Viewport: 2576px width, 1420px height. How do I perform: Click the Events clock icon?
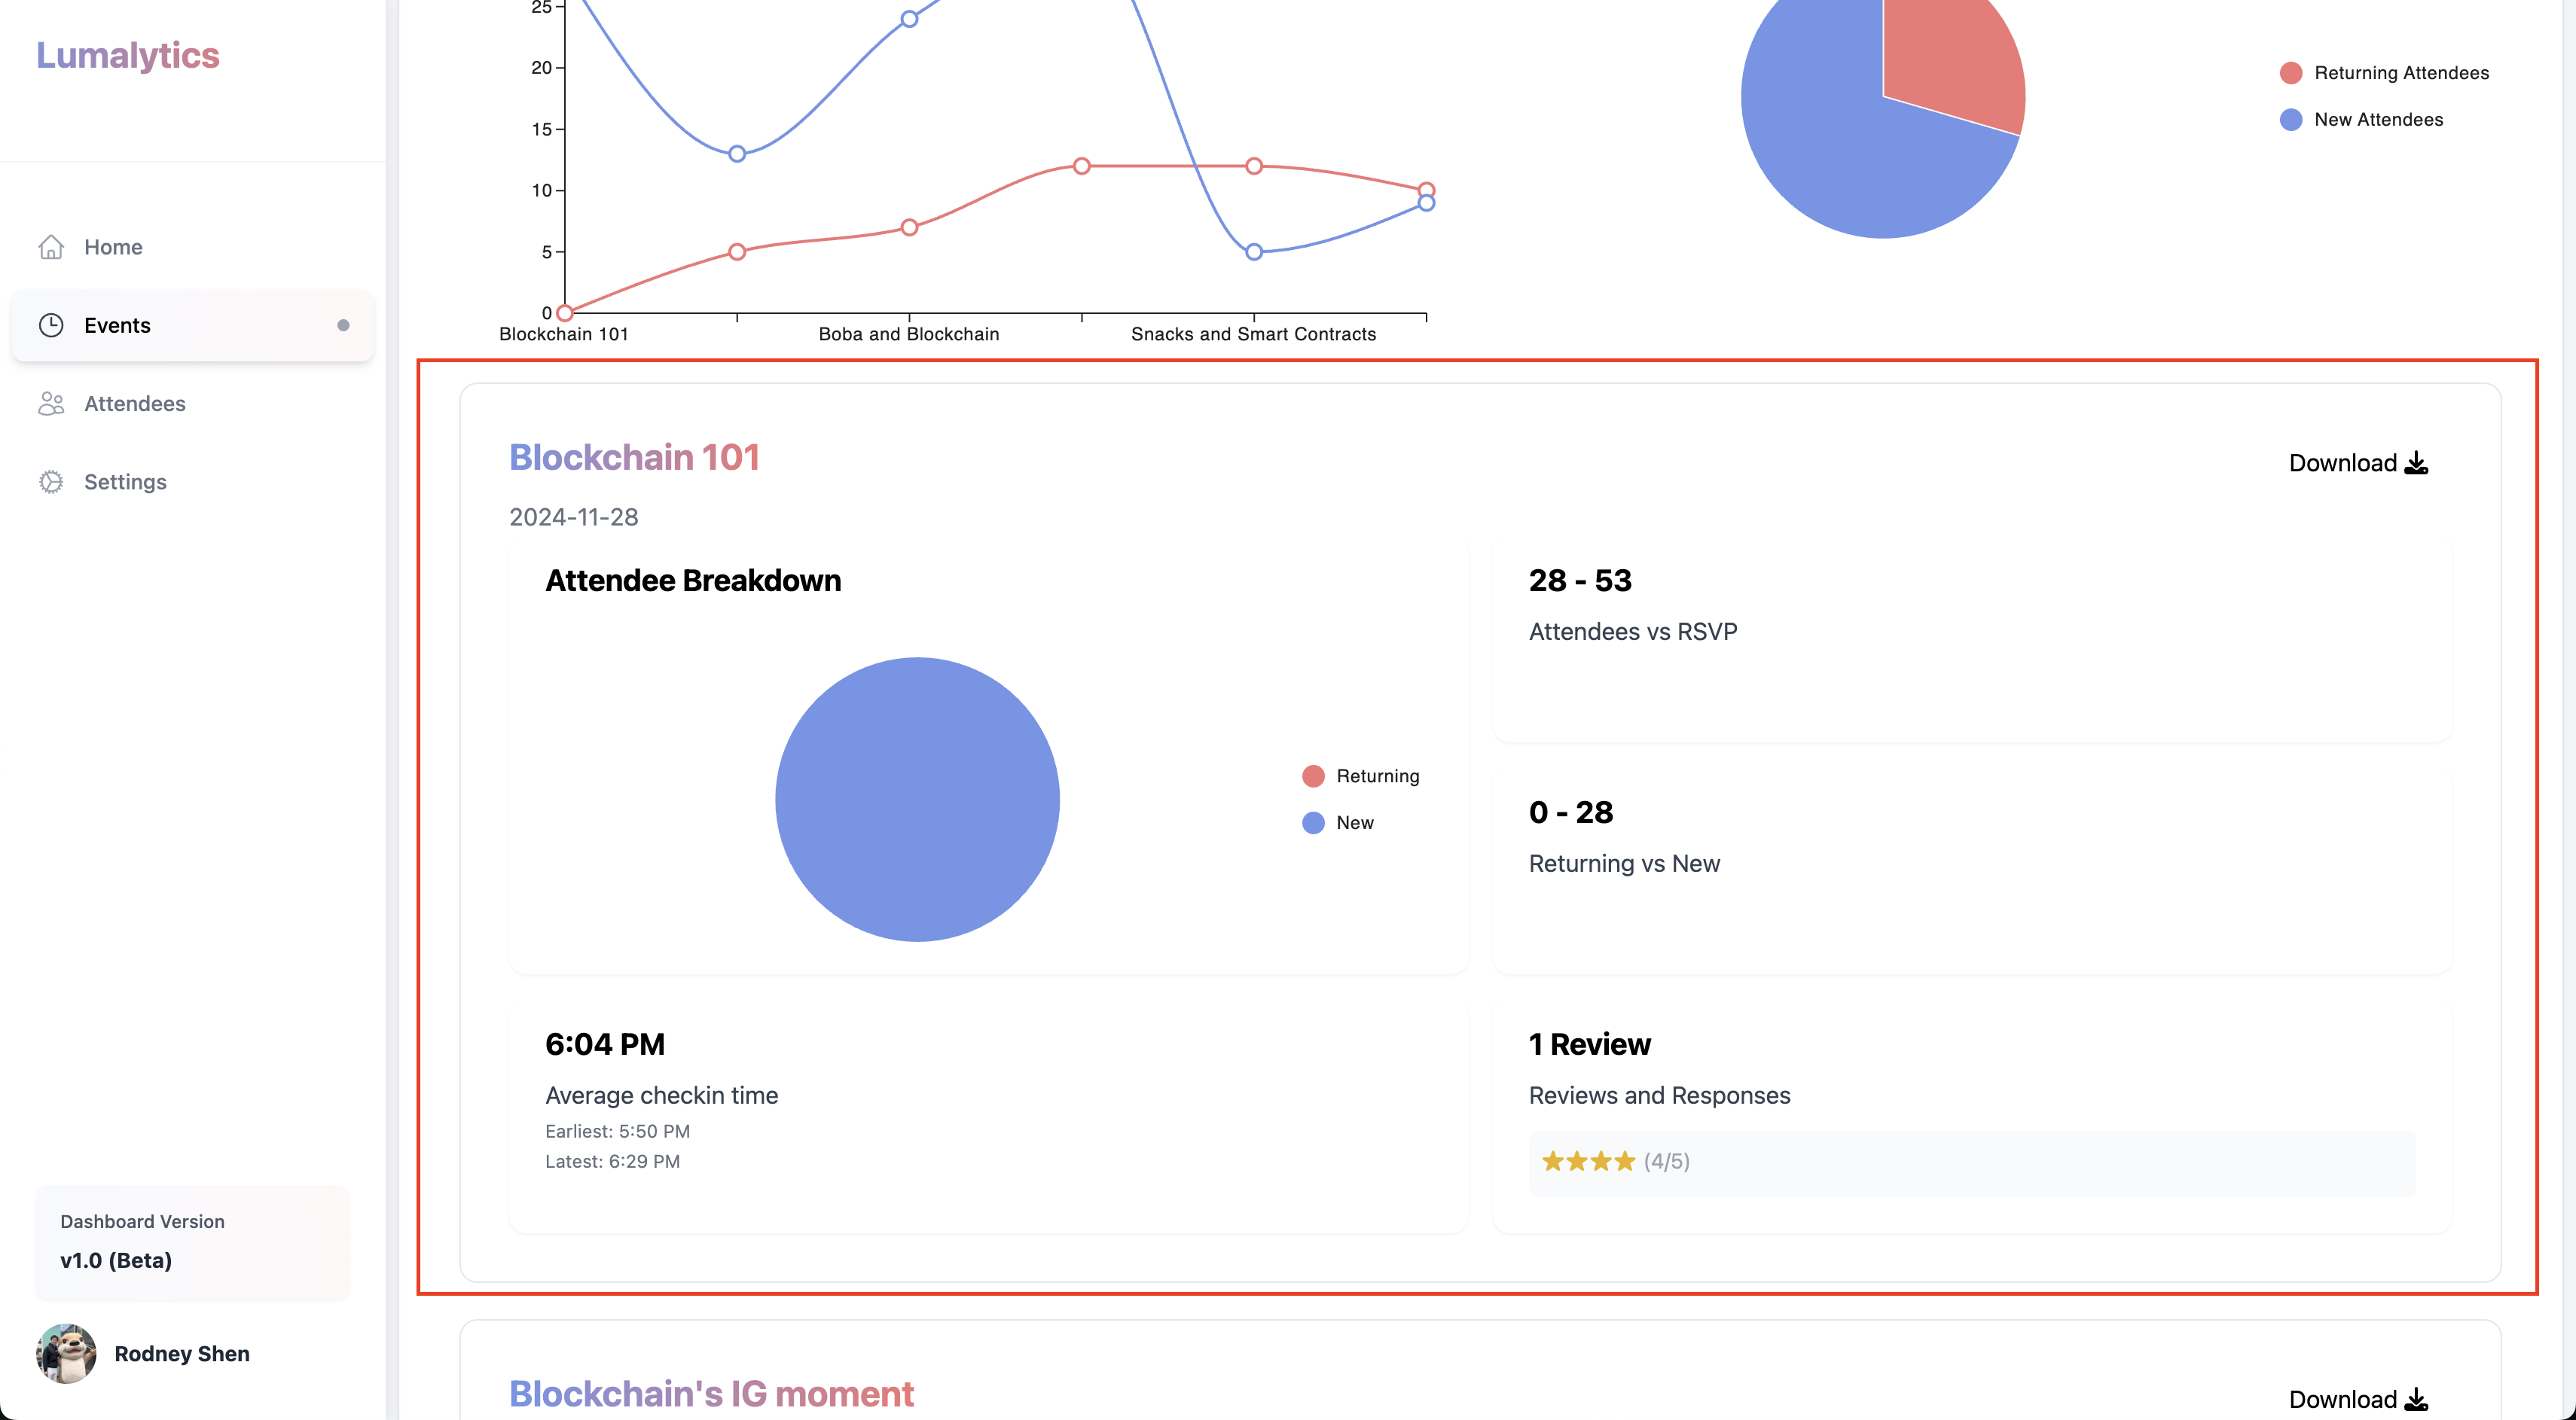tap(51, 325)
